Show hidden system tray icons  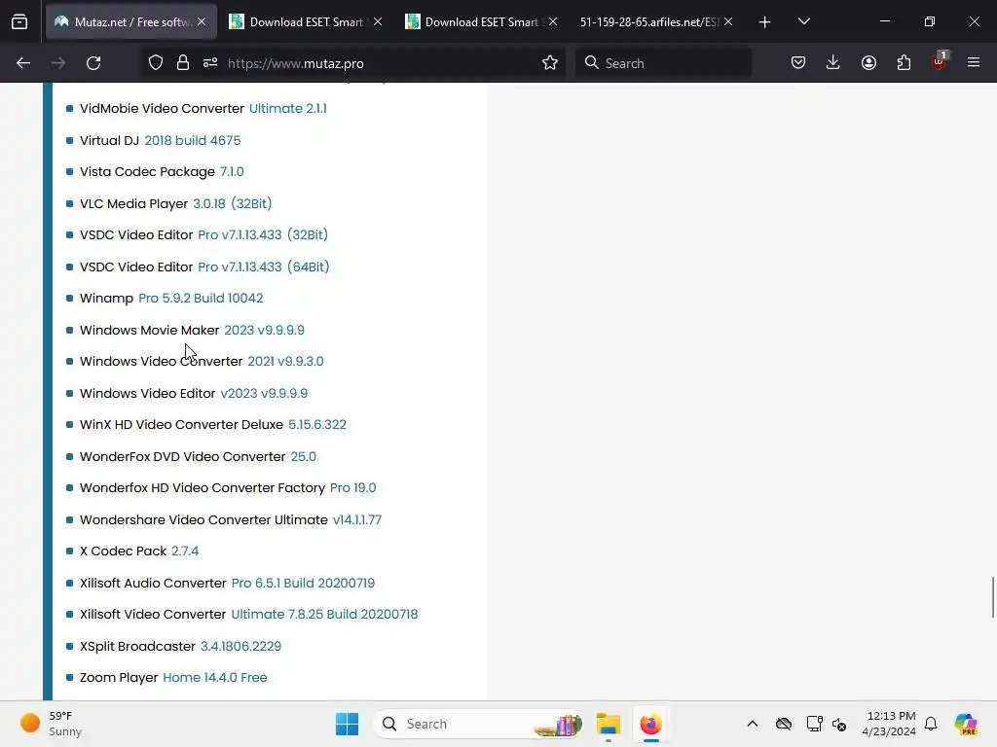[753, 724]
